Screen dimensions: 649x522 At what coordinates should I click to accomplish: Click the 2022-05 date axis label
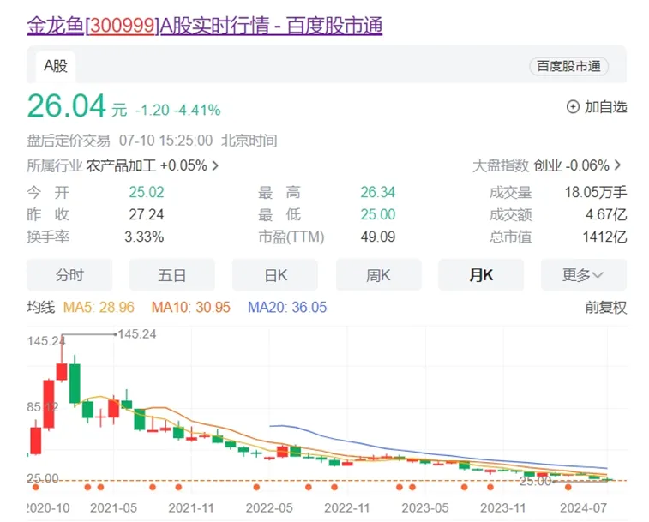pyautogui.click(x=269, y=508)
